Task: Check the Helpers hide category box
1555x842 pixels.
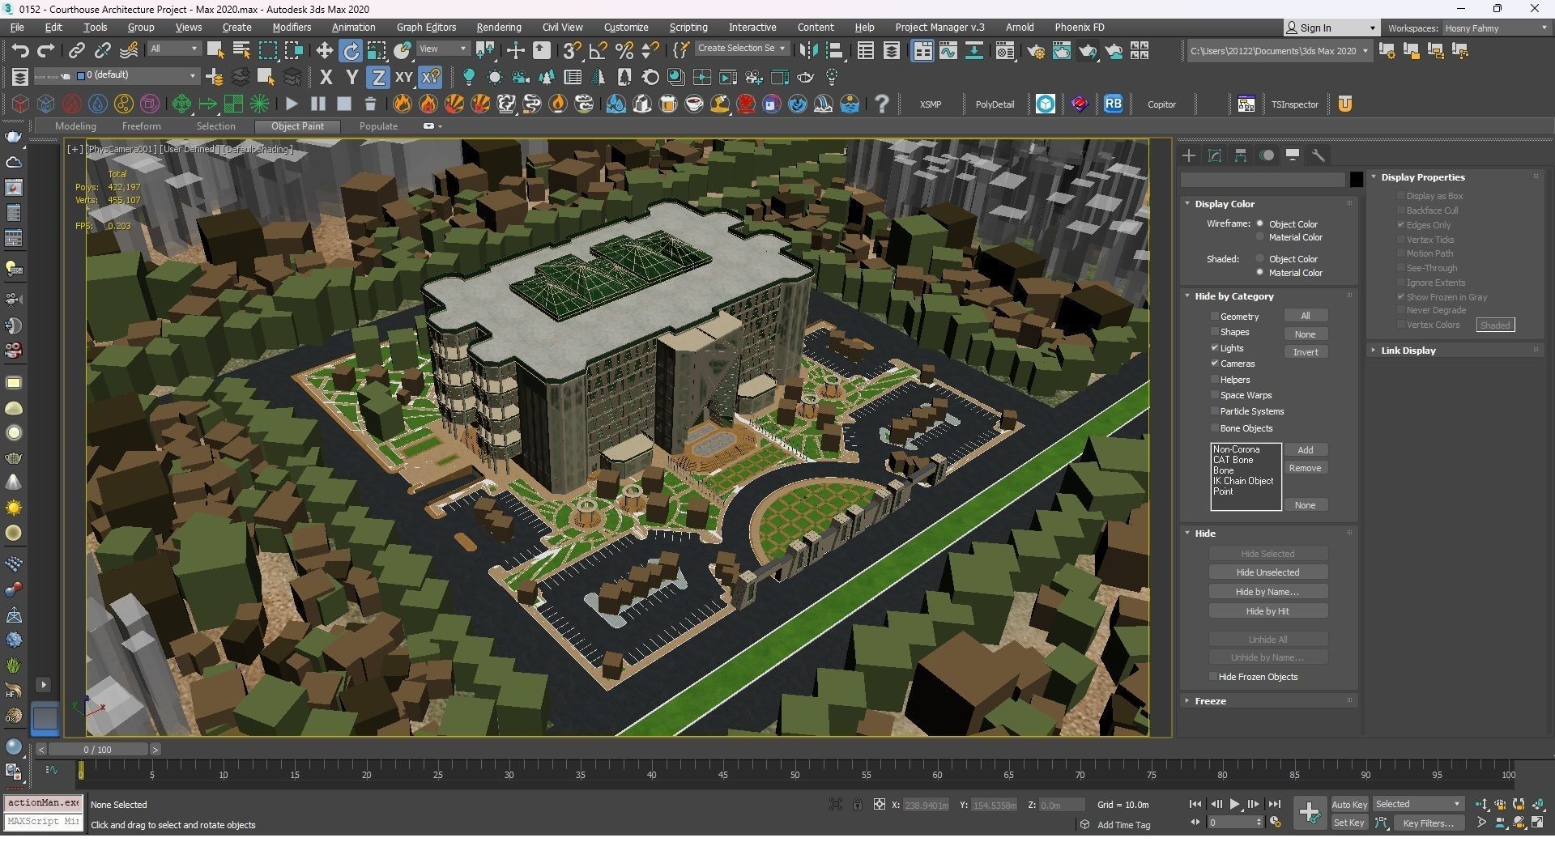Action: coord(1215,380)
